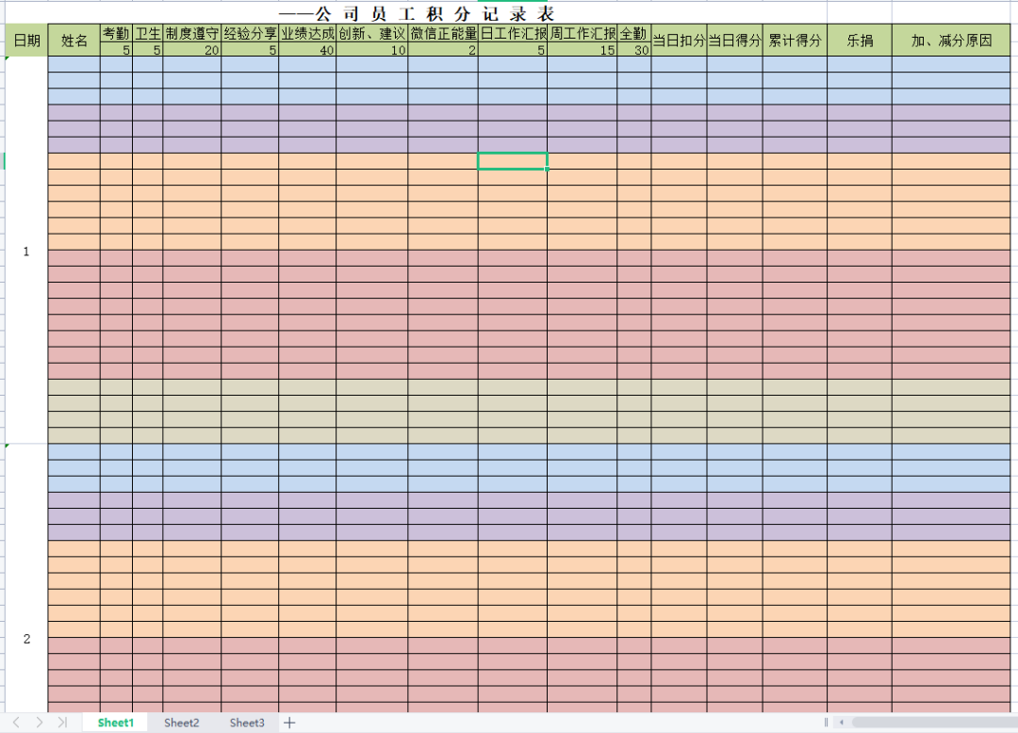Click the score 5 under 日工作汇报
Screen dimensions: 1018x733
[513, 50]
